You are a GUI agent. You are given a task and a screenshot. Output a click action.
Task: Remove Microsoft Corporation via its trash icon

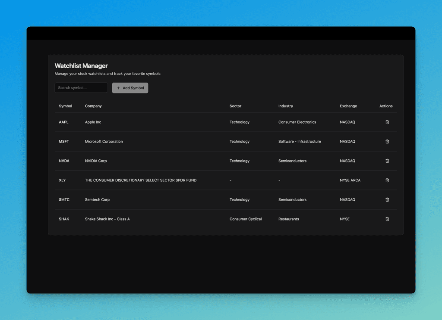pyautogui.click(x=387, y=141)
